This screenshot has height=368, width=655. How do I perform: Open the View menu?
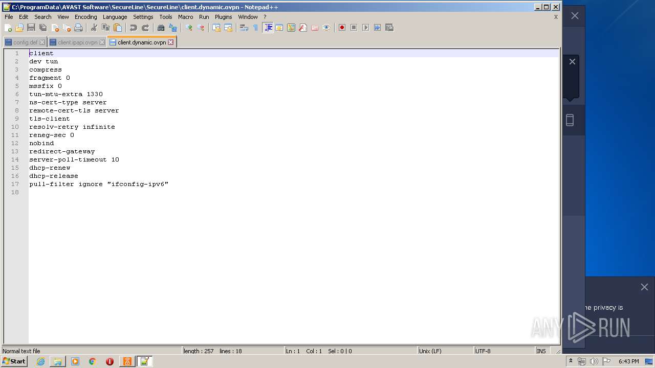click(63, 17)
